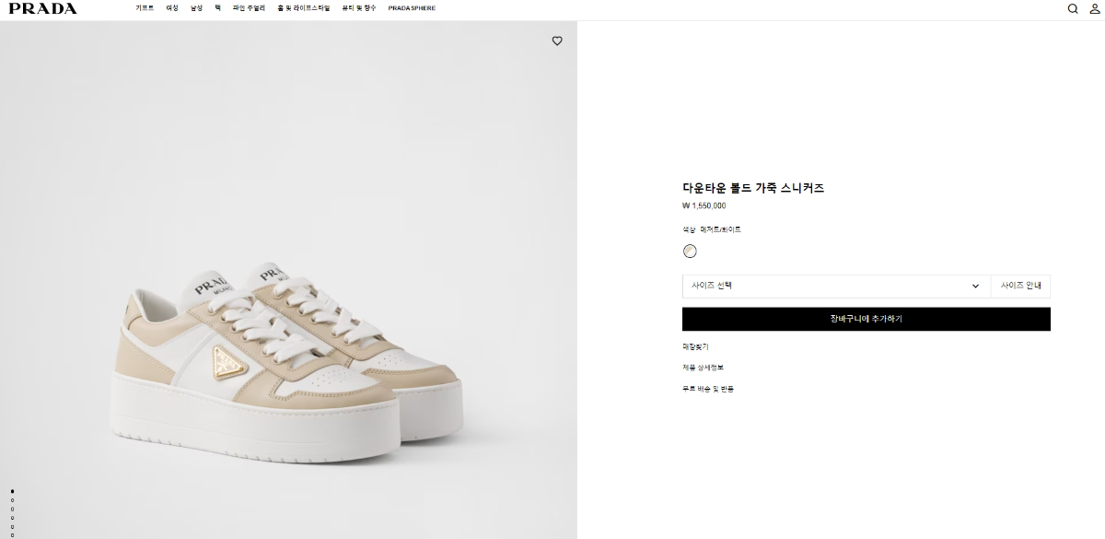Open the 기프트 menu
Viewport: 1105px width, 539px height.
tap(145, 8)
